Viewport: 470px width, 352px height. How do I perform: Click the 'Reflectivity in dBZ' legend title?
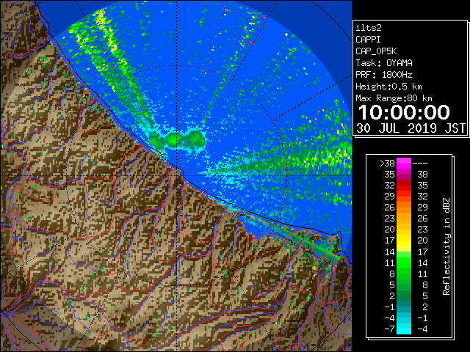[446, 246]
